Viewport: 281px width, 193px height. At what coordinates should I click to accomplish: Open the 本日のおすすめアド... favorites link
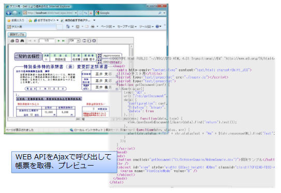click(x=76, y=20)
